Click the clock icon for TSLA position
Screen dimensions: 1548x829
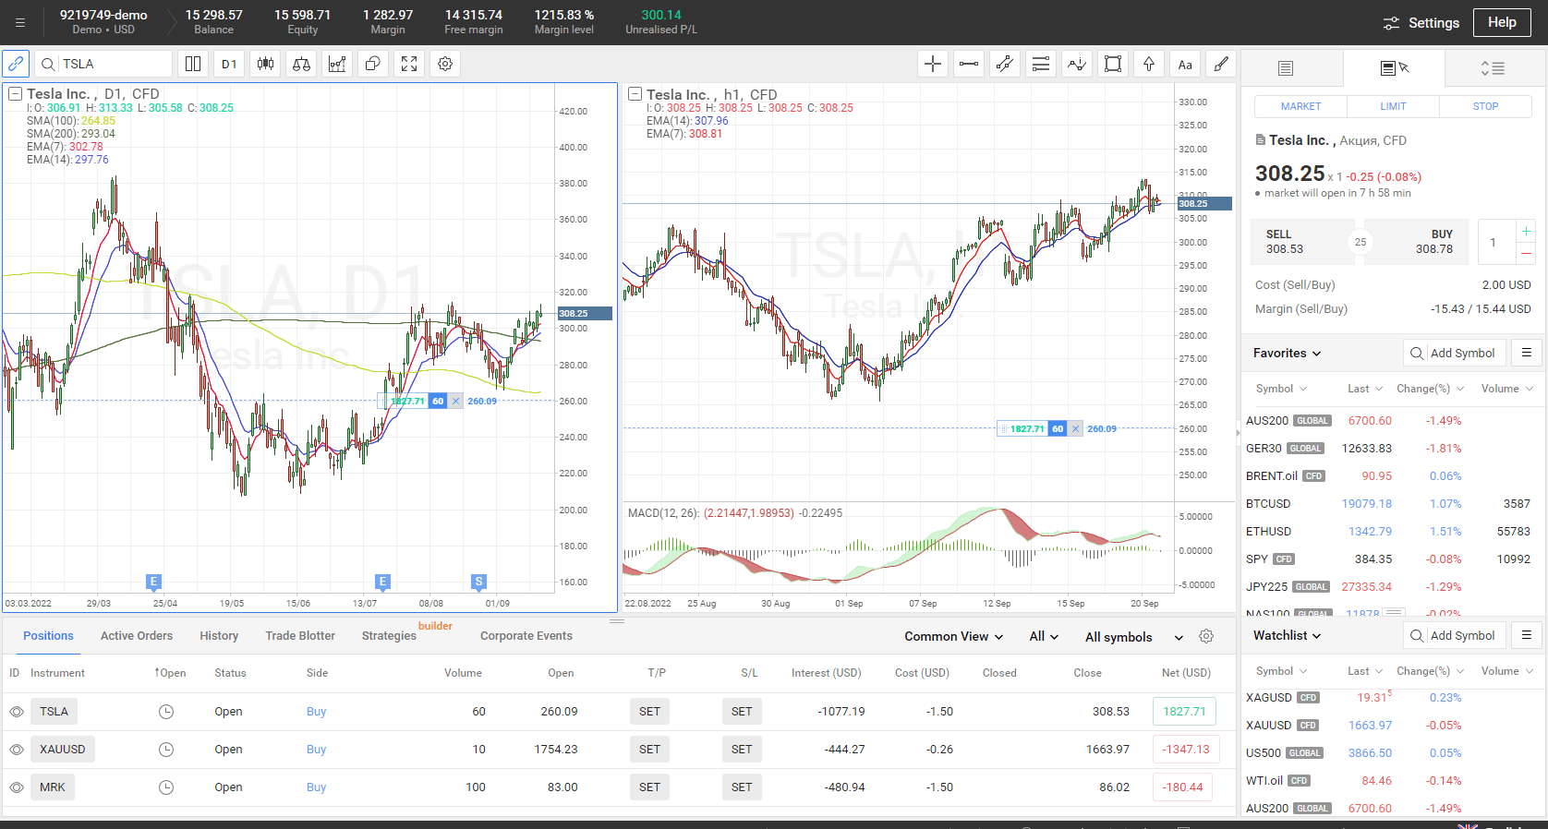coord(166,712)
